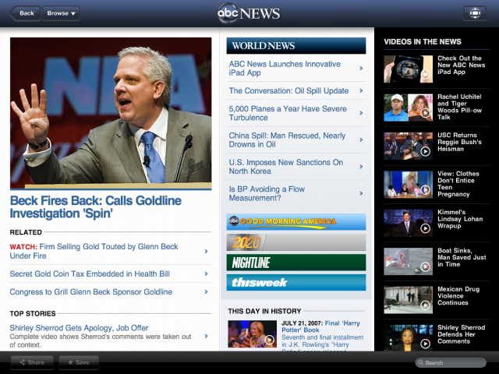
Task: Click chevron next to 'China Spill' story
Action: [361, 140]
